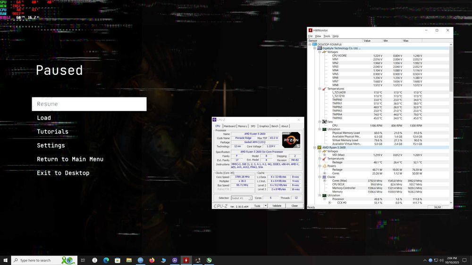Image resolution: width=472 pixels, height=265 pixels.
Task: Open the Tools menu in HWMonitor
Action: click(x=327, y=36)
